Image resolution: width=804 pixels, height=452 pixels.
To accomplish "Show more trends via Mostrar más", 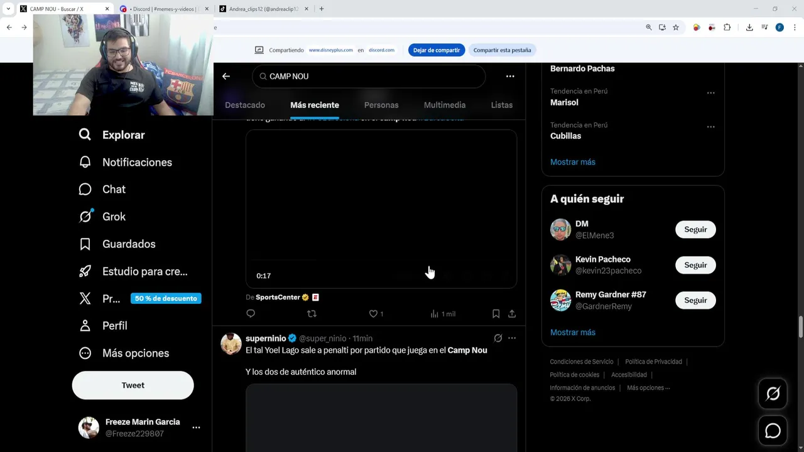I will (573, 162).
